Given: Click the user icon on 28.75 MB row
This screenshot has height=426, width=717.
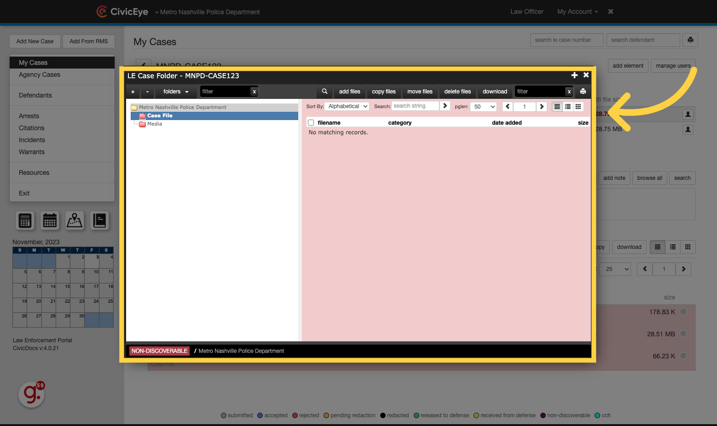Looking at the screenshot, I should click(688, 129).
